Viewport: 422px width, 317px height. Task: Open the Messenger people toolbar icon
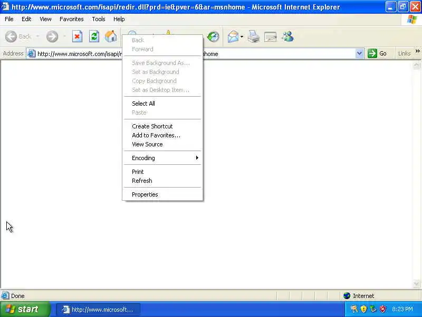tap(287, 36)
